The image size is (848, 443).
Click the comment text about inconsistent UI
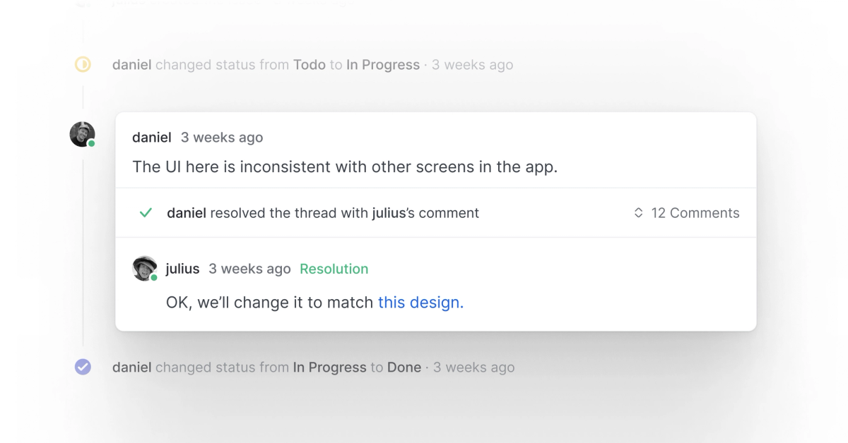tap(345, 167)
